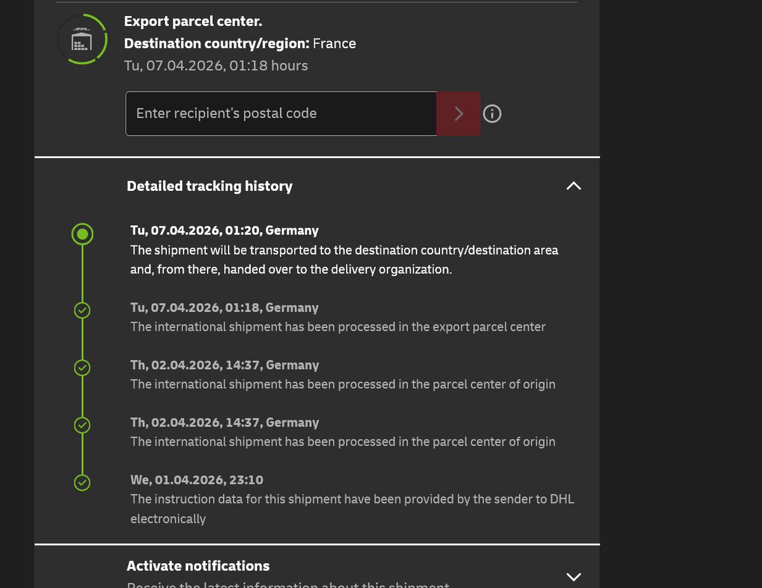Select the text 'Tu, 07.04.2026, 01:18, Germany'
Screen dimensions: 762x588
225,308
